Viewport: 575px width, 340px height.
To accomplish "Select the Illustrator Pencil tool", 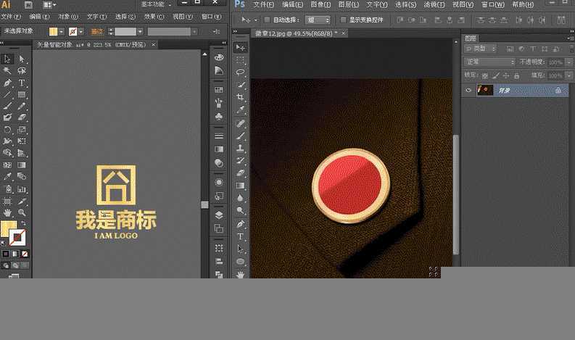I will point(22,106).
